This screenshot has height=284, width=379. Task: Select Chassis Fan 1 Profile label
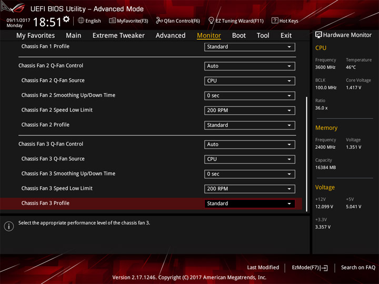(45, 46)
